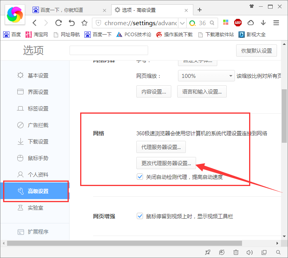The height and width of the screenshot is (258, 288).
Task: Reload the page with refresh icon
Action: tap(59, 23)
